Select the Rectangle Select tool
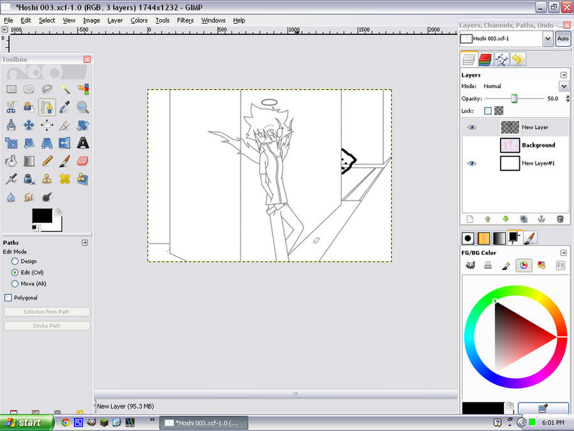The width and height of the screenshot is (574, 431). tap(11, 89)
